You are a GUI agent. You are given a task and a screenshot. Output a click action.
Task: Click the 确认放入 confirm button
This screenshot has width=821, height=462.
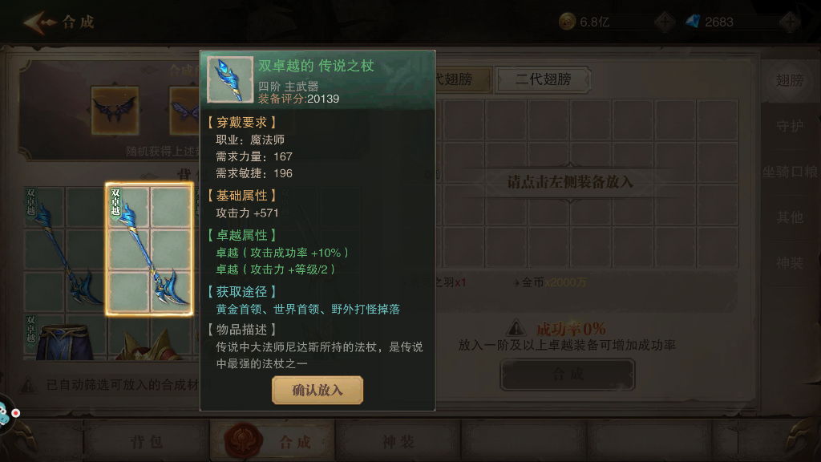pyautogui.click(x=317, y=391)
